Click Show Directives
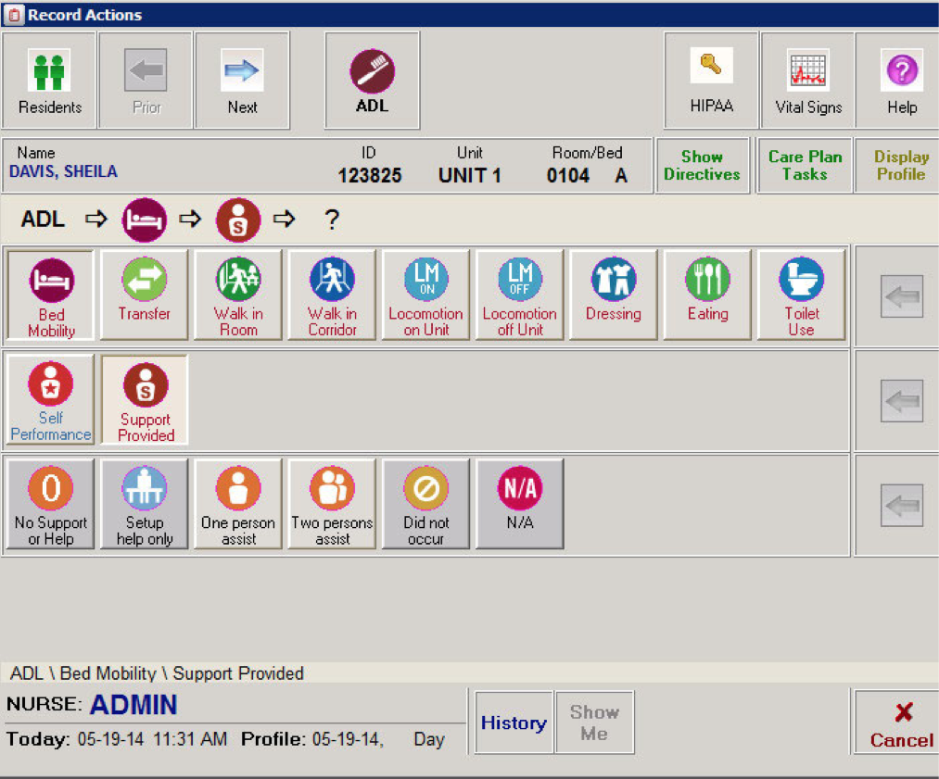 (x=703, y=164)
